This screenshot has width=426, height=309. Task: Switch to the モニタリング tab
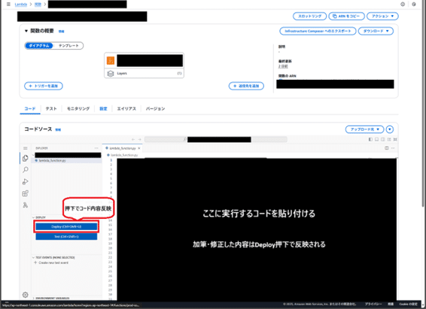coord(78,109)
